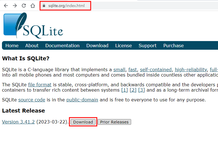Go back with the browser back arrow

(6, 6)
